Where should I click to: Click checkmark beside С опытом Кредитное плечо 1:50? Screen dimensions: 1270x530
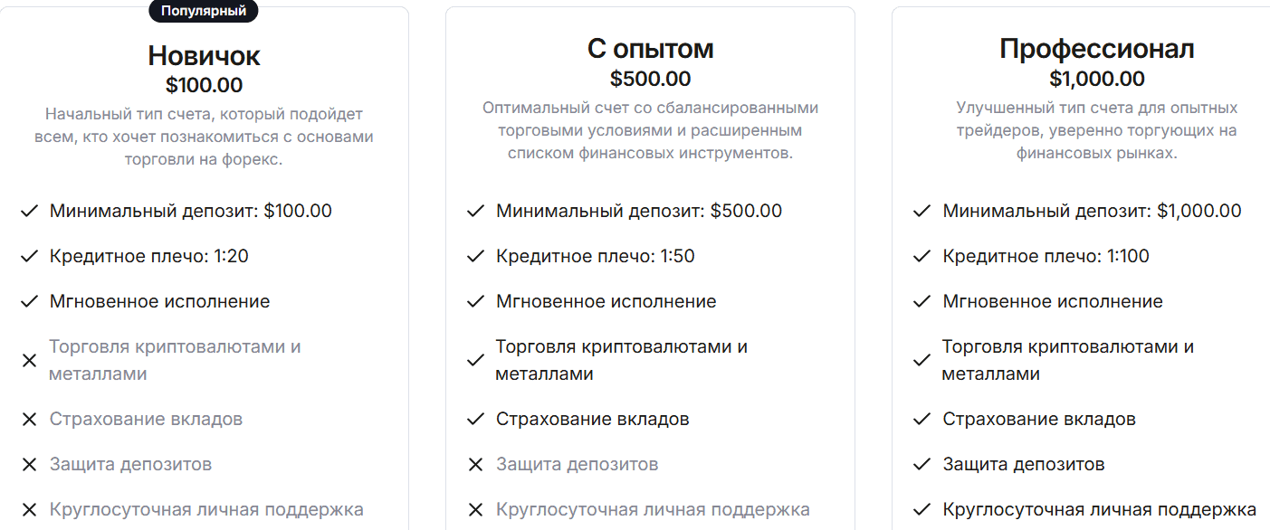[475, 256]
